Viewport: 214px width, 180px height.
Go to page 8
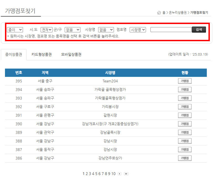coord(106,174)
